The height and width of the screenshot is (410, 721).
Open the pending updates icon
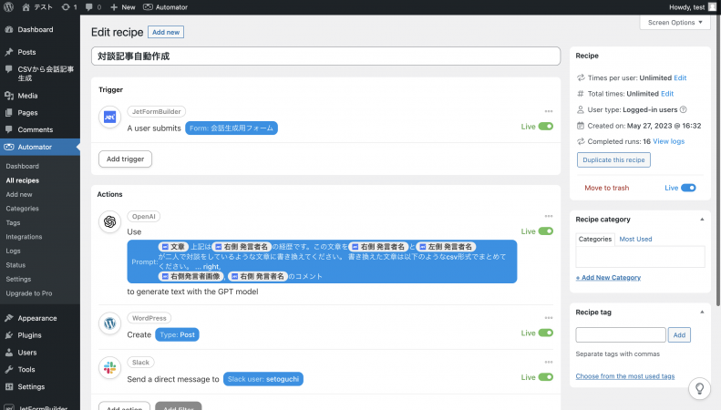point(69,7)
